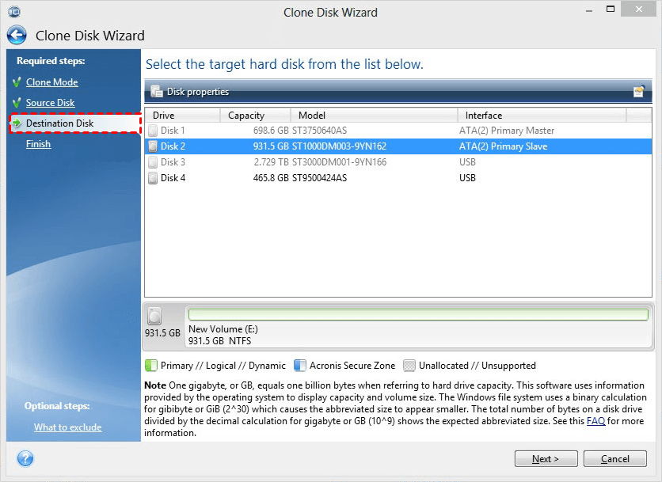
Task: Click the Cancel button
Action: pos(615,459)
